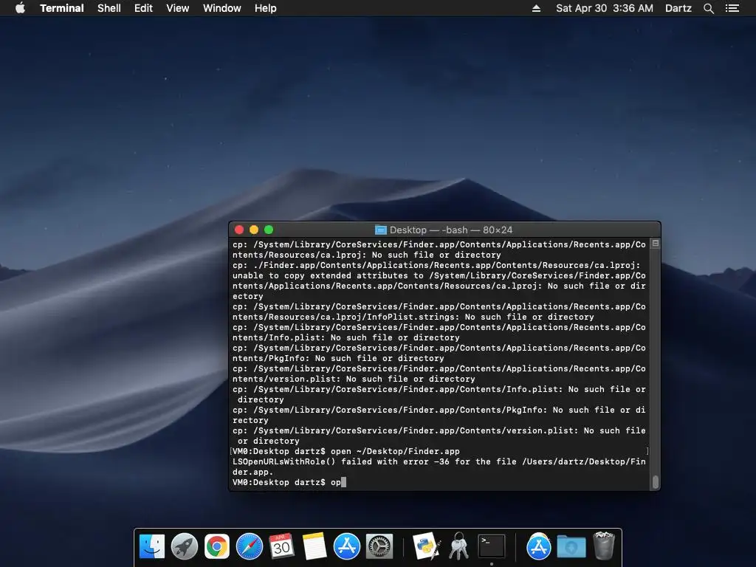Open the Trash in the Dock
The image size is (756, 567).
604,546
